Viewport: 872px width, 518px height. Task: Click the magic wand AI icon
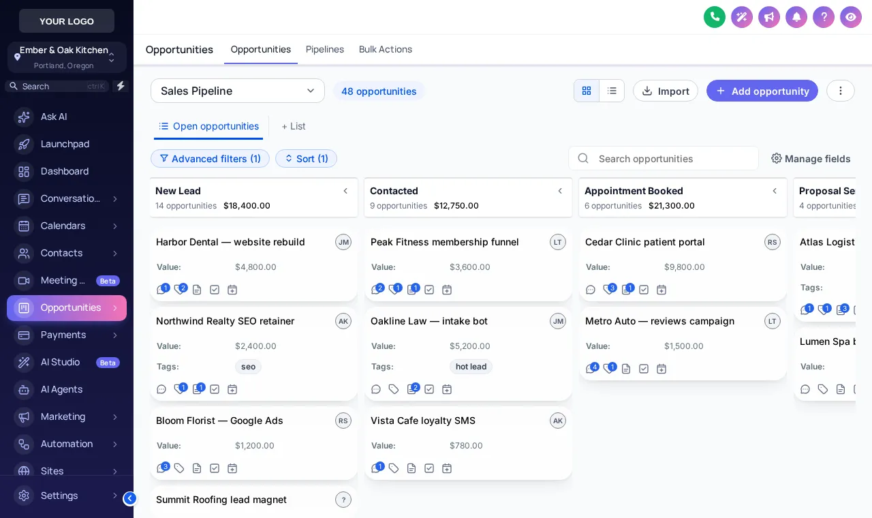point(742,17)
